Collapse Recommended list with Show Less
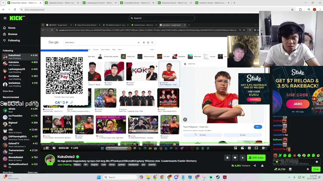This screenshot has width=323, height=181. tap(33, 172)
